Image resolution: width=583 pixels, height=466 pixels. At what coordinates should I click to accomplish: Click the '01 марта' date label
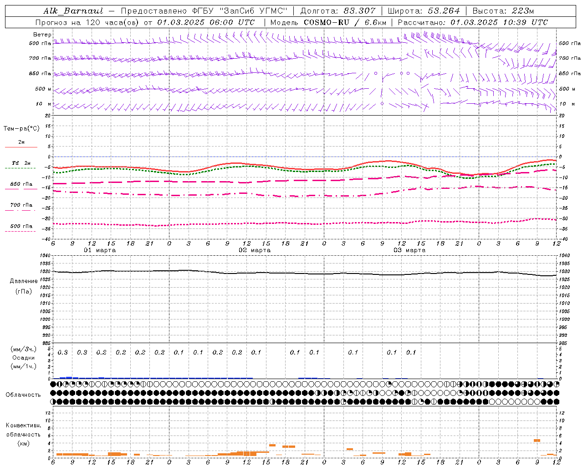100,250
